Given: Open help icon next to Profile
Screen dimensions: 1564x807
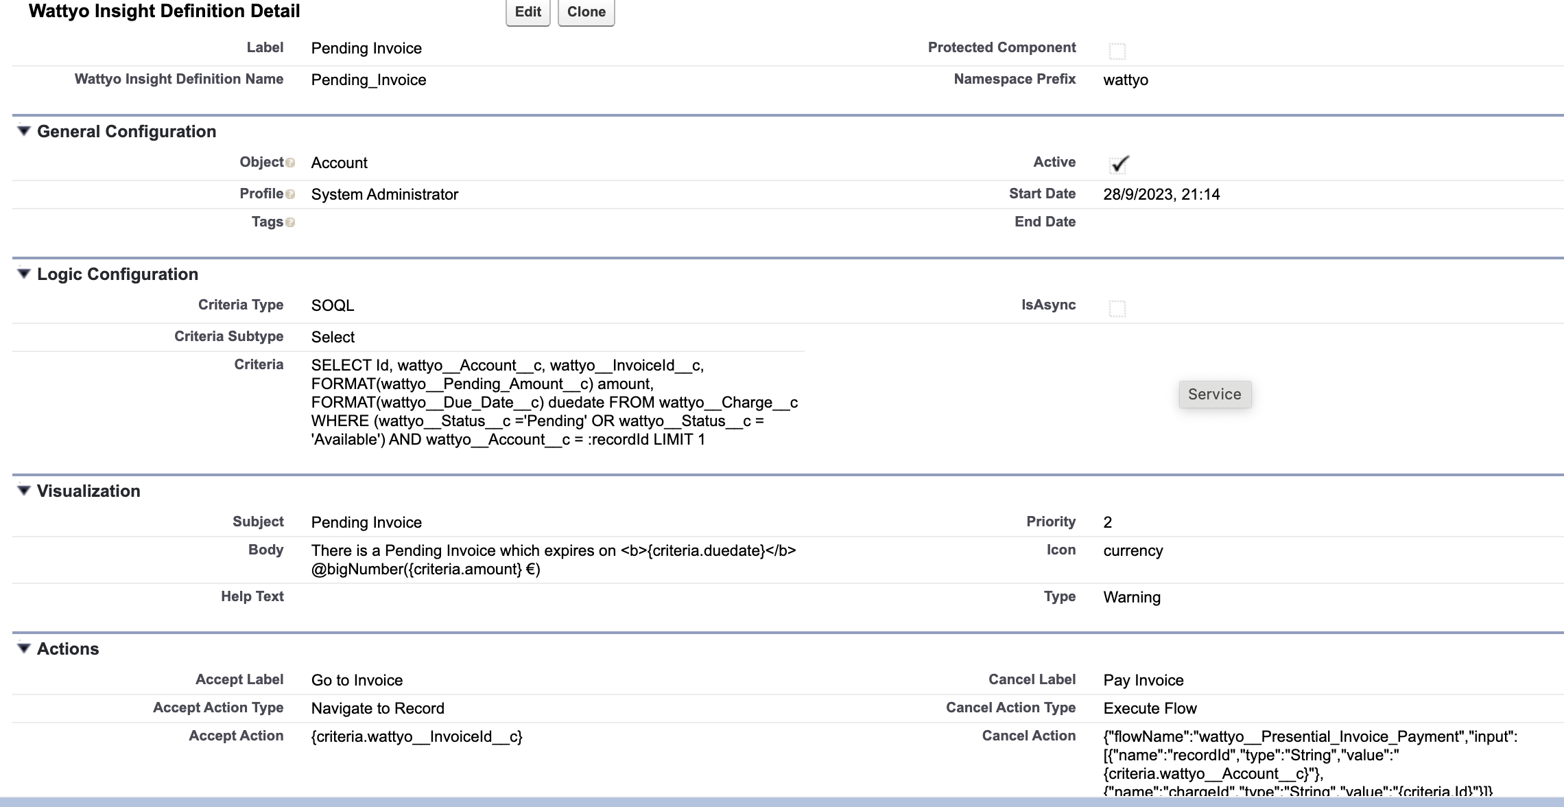Looking at the screenshot, I should click(290, 195).
